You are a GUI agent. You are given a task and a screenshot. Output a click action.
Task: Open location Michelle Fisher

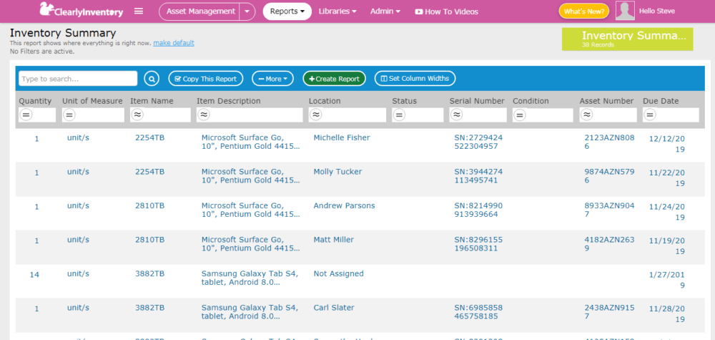[342, 137]
